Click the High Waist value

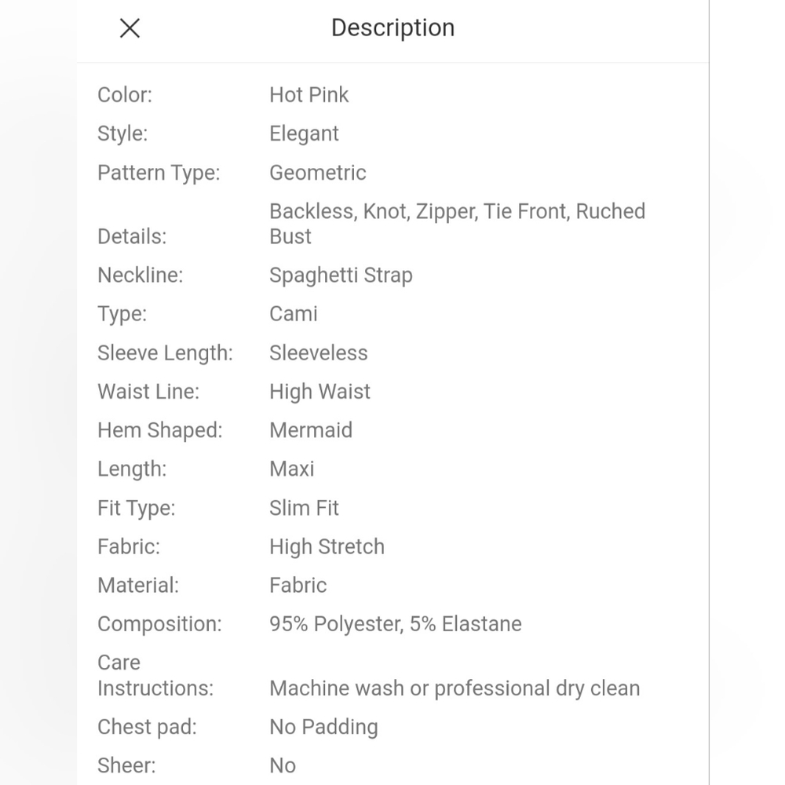pyautogui.click(x=320, y=392)
